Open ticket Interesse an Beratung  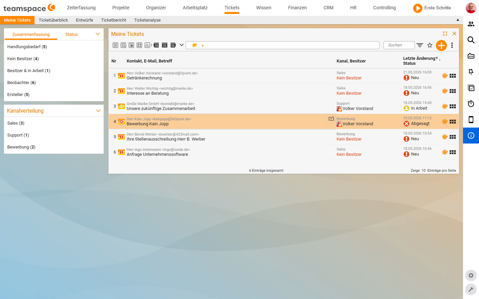[148, 93]
